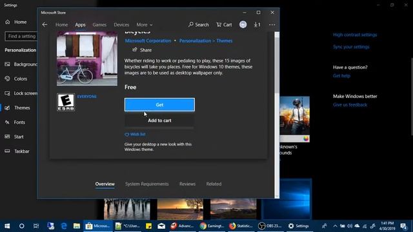
Task: Open High contrast settings link
Action: [x=355, y=35]
